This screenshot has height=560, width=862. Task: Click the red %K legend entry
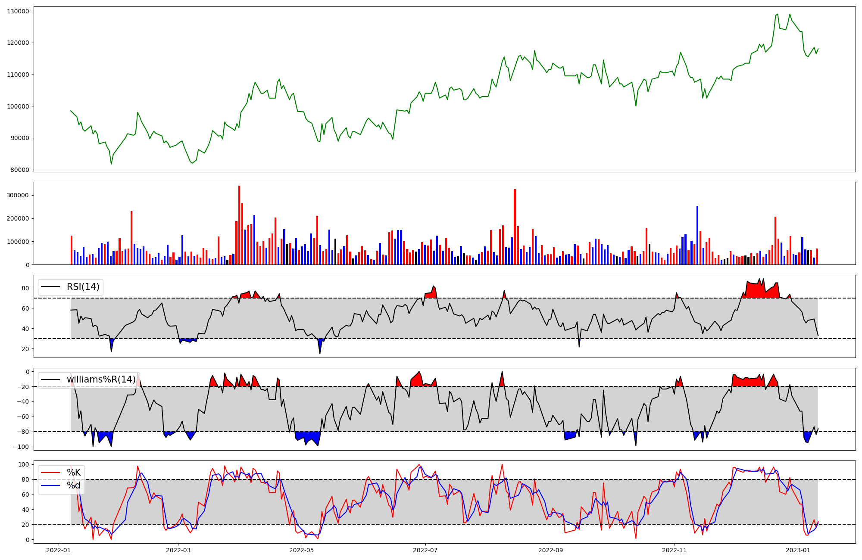click(73, 473)
